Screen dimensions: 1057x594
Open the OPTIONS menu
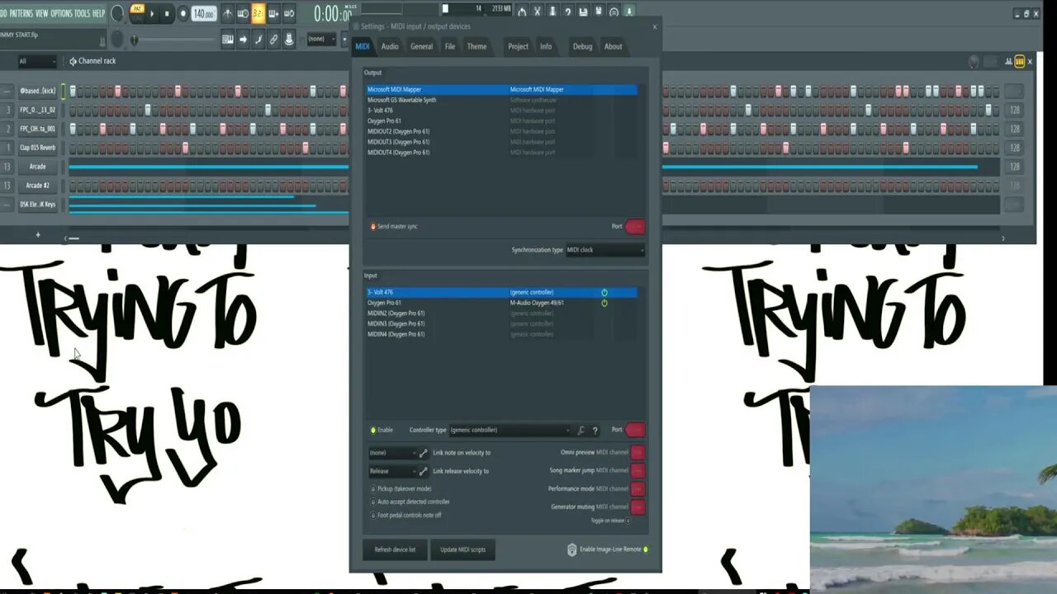62,13
